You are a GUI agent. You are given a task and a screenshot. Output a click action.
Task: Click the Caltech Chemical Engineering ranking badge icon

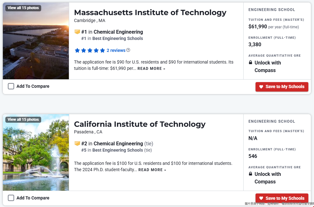77,143
